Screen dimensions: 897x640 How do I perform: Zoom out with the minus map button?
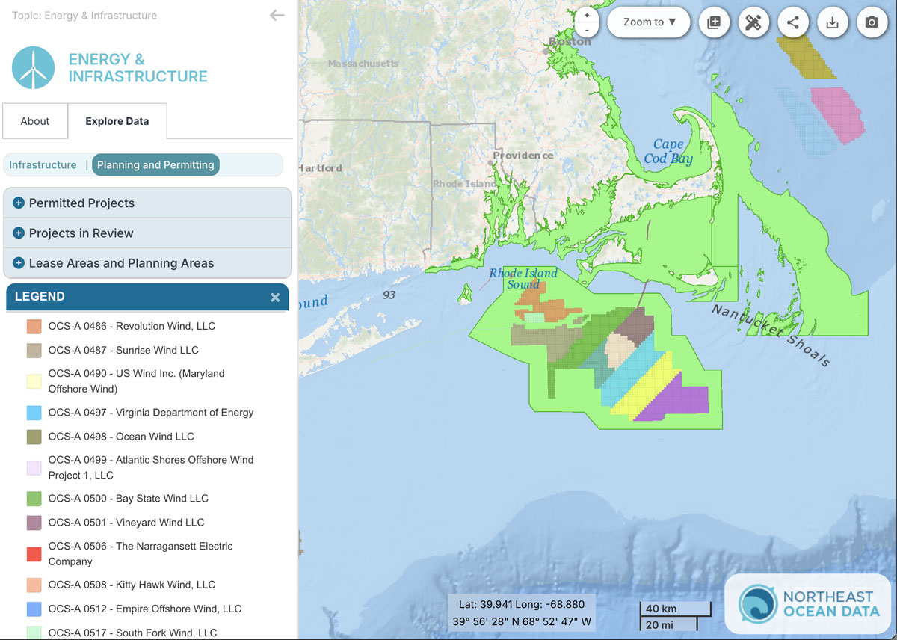point(587,30)
